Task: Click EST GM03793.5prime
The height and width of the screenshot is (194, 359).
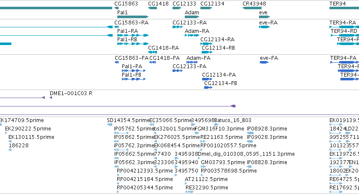Action: pos(223,163)
